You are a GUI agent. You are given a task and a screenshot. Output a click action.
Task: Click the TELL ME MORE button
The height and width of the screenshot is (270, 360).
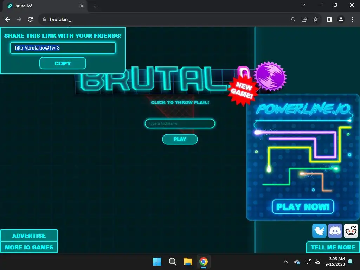tap(333, 247)
